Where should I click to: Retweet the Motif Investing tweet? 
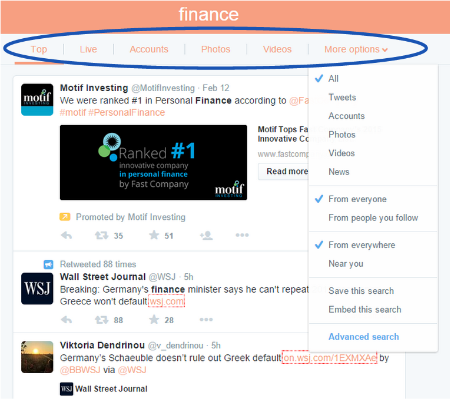pyautogui.click(x=101, y=236)
